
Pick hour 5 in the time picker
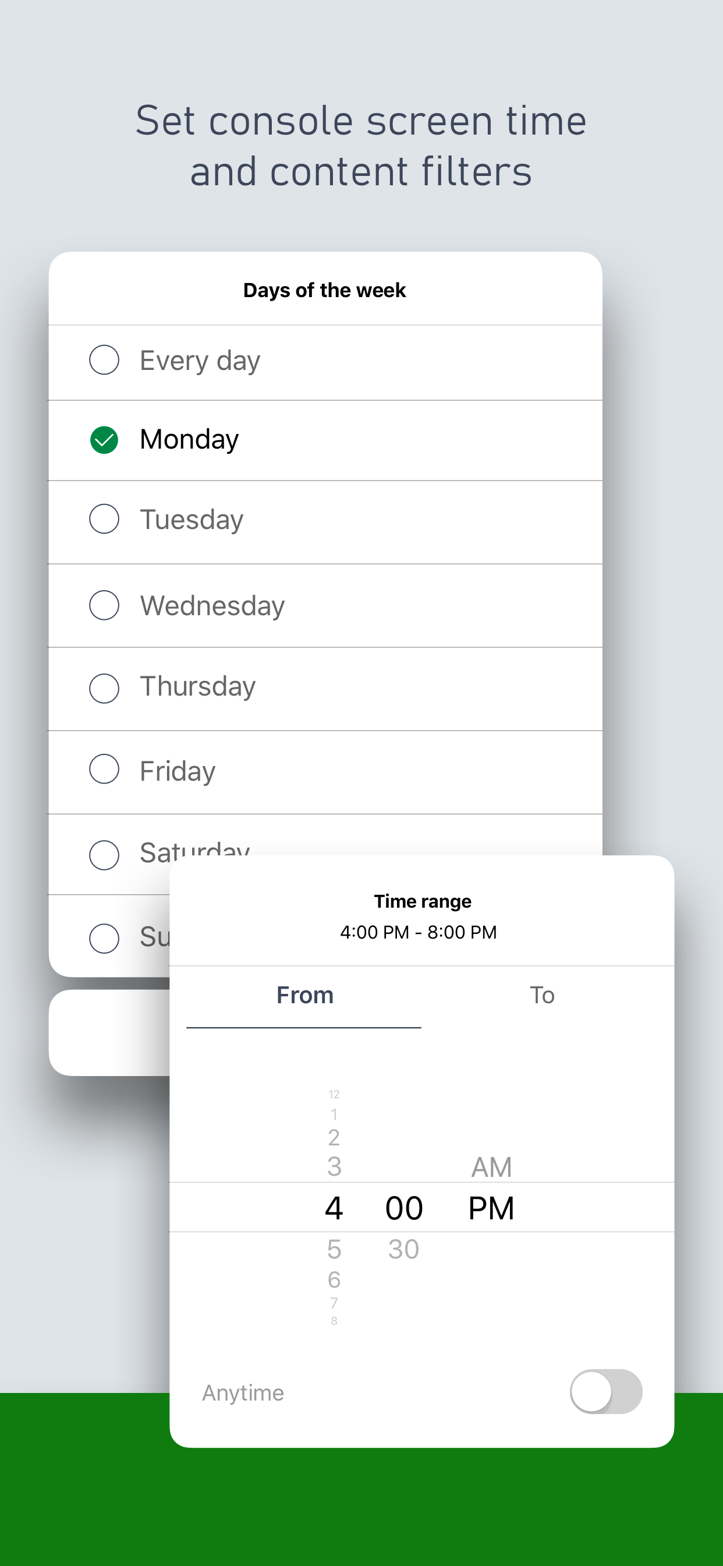click(x=334, y=1249)
